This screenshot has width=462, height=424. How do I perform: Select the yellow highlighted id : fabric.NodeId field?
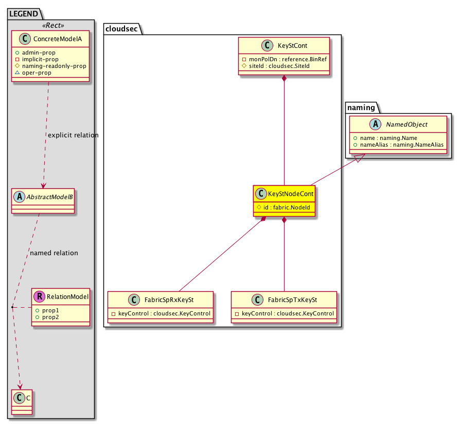click(x=285, y=207)
